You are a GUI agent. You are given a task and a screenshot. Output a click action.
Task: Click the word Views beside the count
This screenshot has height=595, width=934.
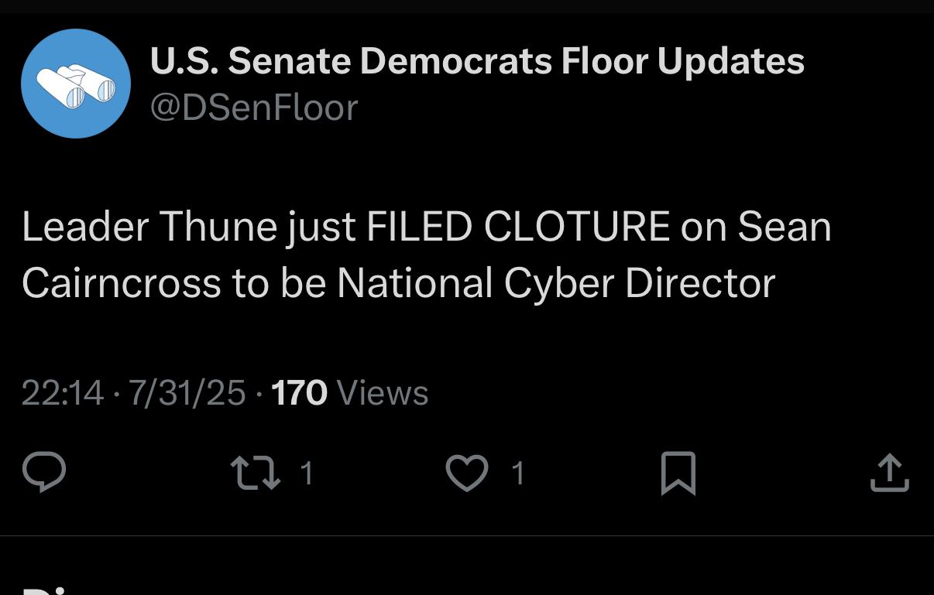[383, 393]
